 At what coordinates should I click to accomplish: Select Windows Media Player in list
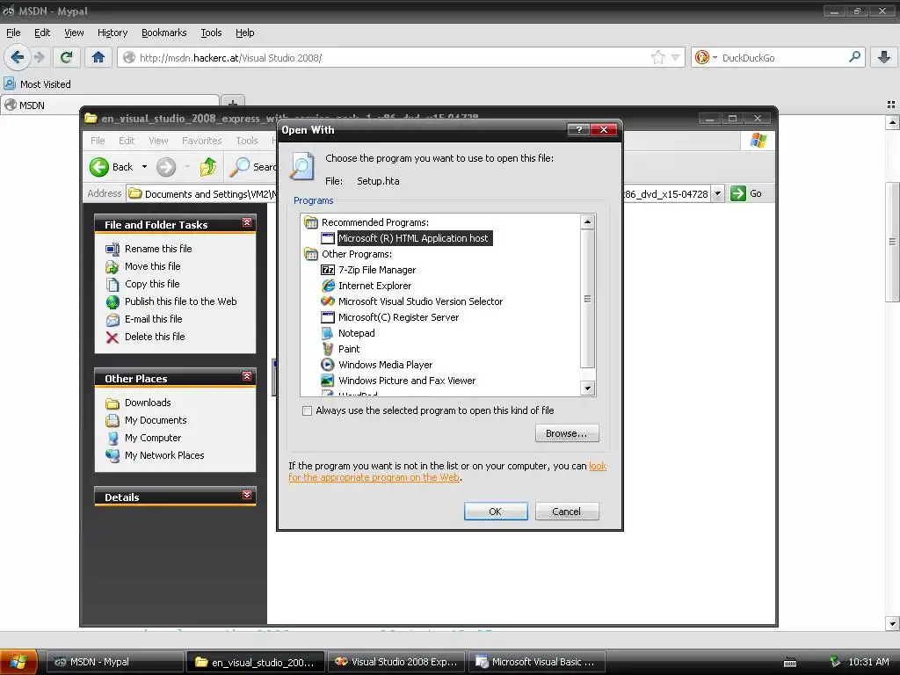(x=385, y=365)
